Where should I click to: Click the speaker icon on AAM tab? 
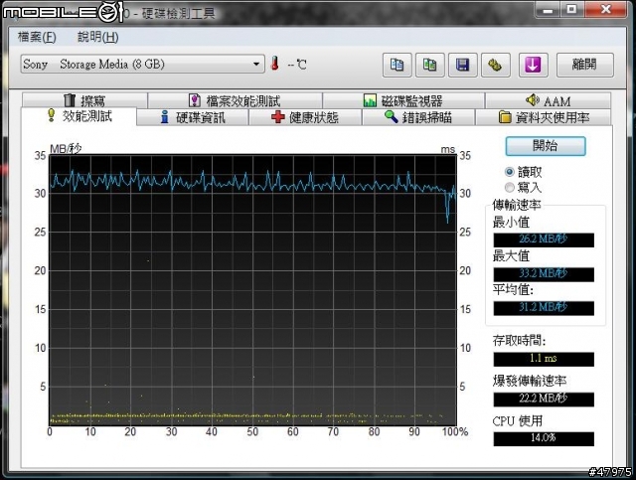[533, 99]
